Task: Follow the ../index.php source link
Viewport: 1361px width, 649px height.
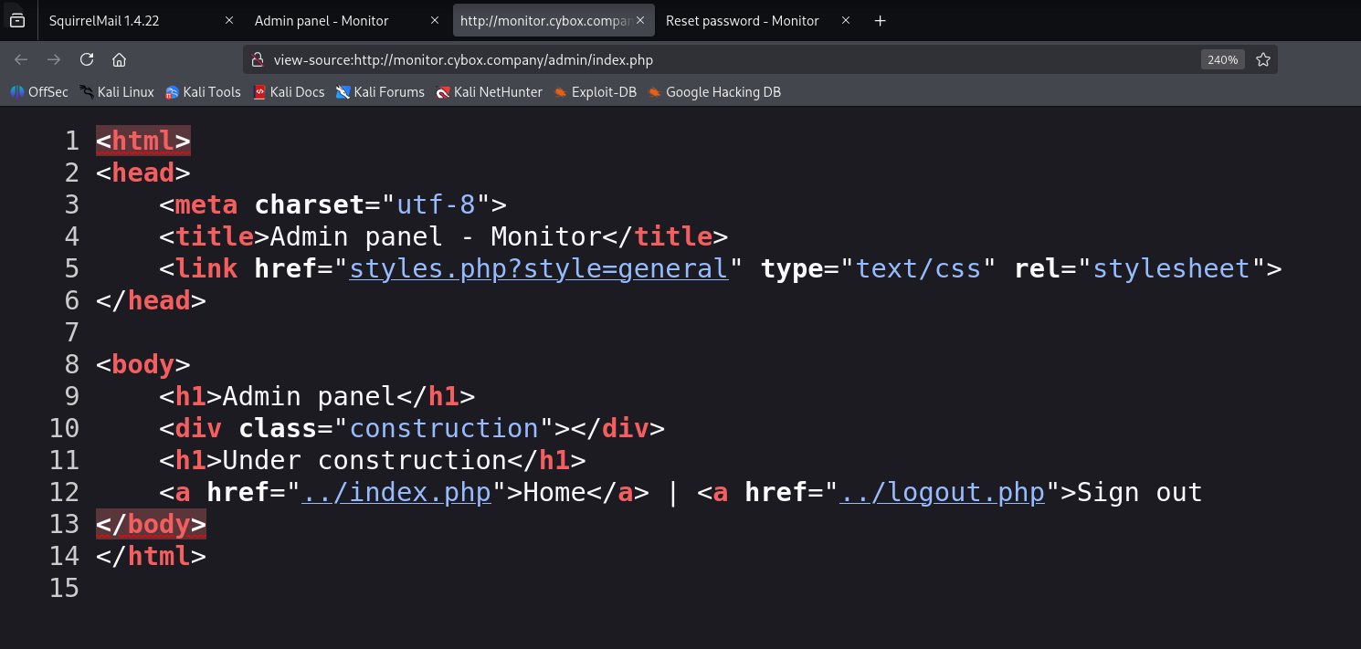Action: 396,492
